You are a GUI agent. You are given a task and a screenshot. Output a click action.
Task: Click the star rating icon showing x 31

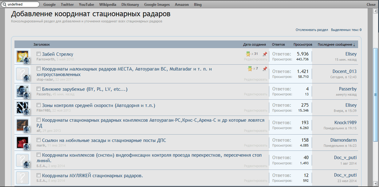click(248, 54)
